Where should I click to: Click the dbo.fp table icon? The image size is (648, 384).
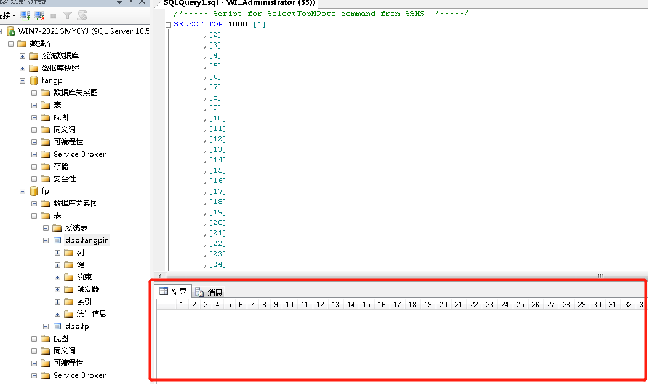(x=57, y=326)
